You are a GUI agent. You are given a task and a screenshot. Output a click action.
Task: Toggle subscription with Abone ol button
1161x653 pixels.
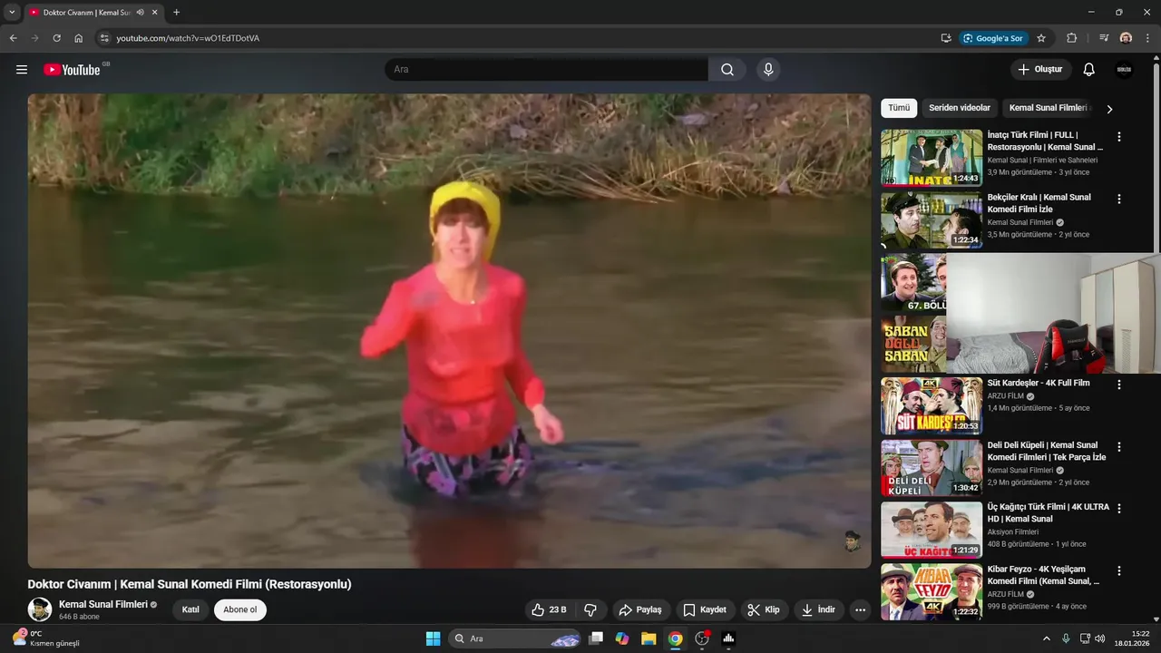(x=240, y=609)
